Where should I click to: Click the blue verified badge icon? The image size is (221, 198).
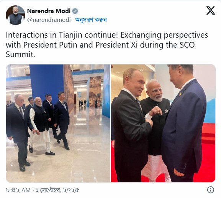pos(75,11)
